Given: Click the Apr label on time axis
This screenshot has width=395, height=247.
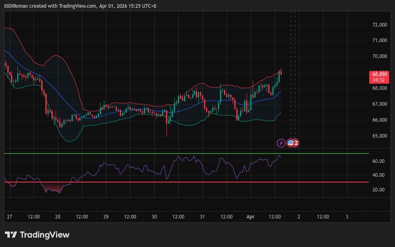Looking at the screenshot, I should 250,216.
